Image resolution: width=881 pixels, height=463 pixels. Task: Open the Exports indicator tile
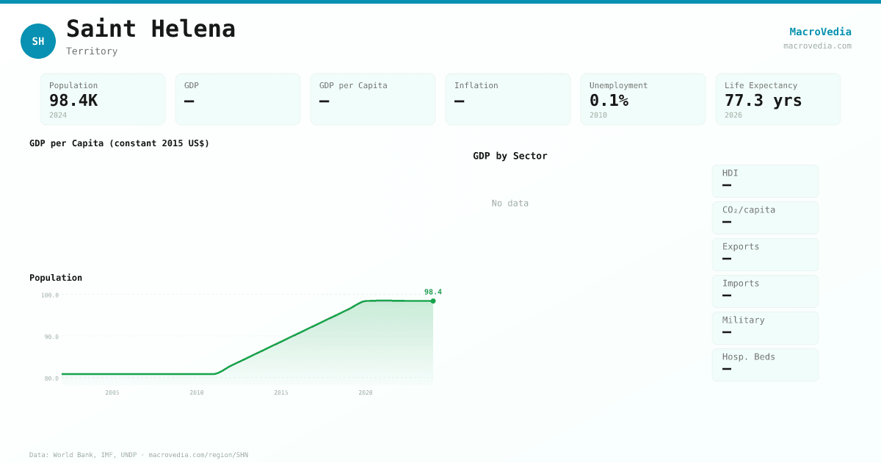click(x=765, y=254)
